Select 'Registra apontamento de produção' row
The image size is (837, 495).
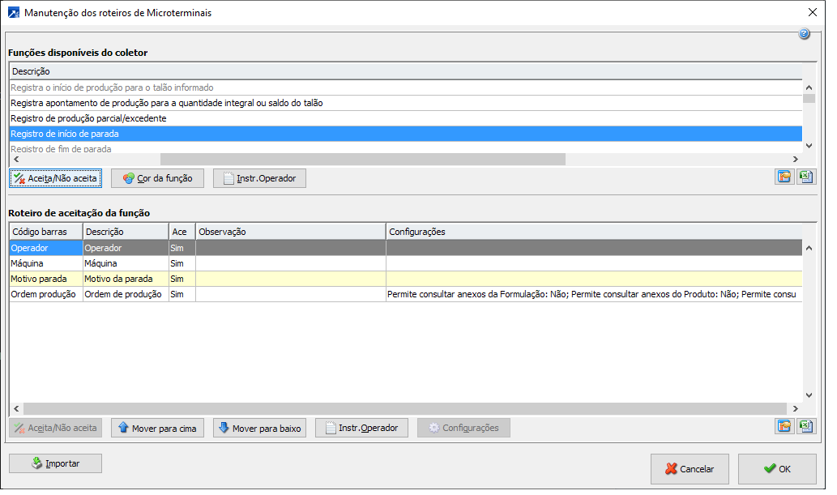pyautogui.click(x=406, y=103)
